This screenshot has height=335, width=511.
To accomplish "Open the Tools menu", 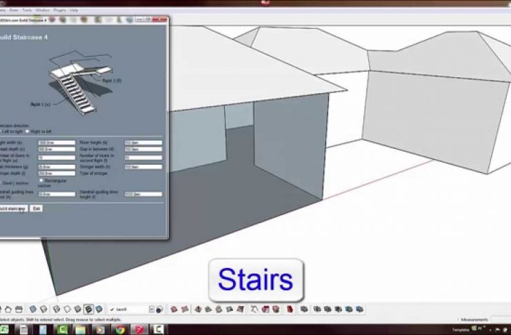I will (x=27, y=11).
